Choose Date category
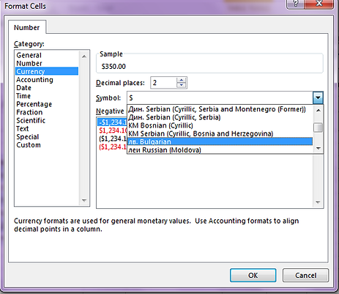 [47, 88]
